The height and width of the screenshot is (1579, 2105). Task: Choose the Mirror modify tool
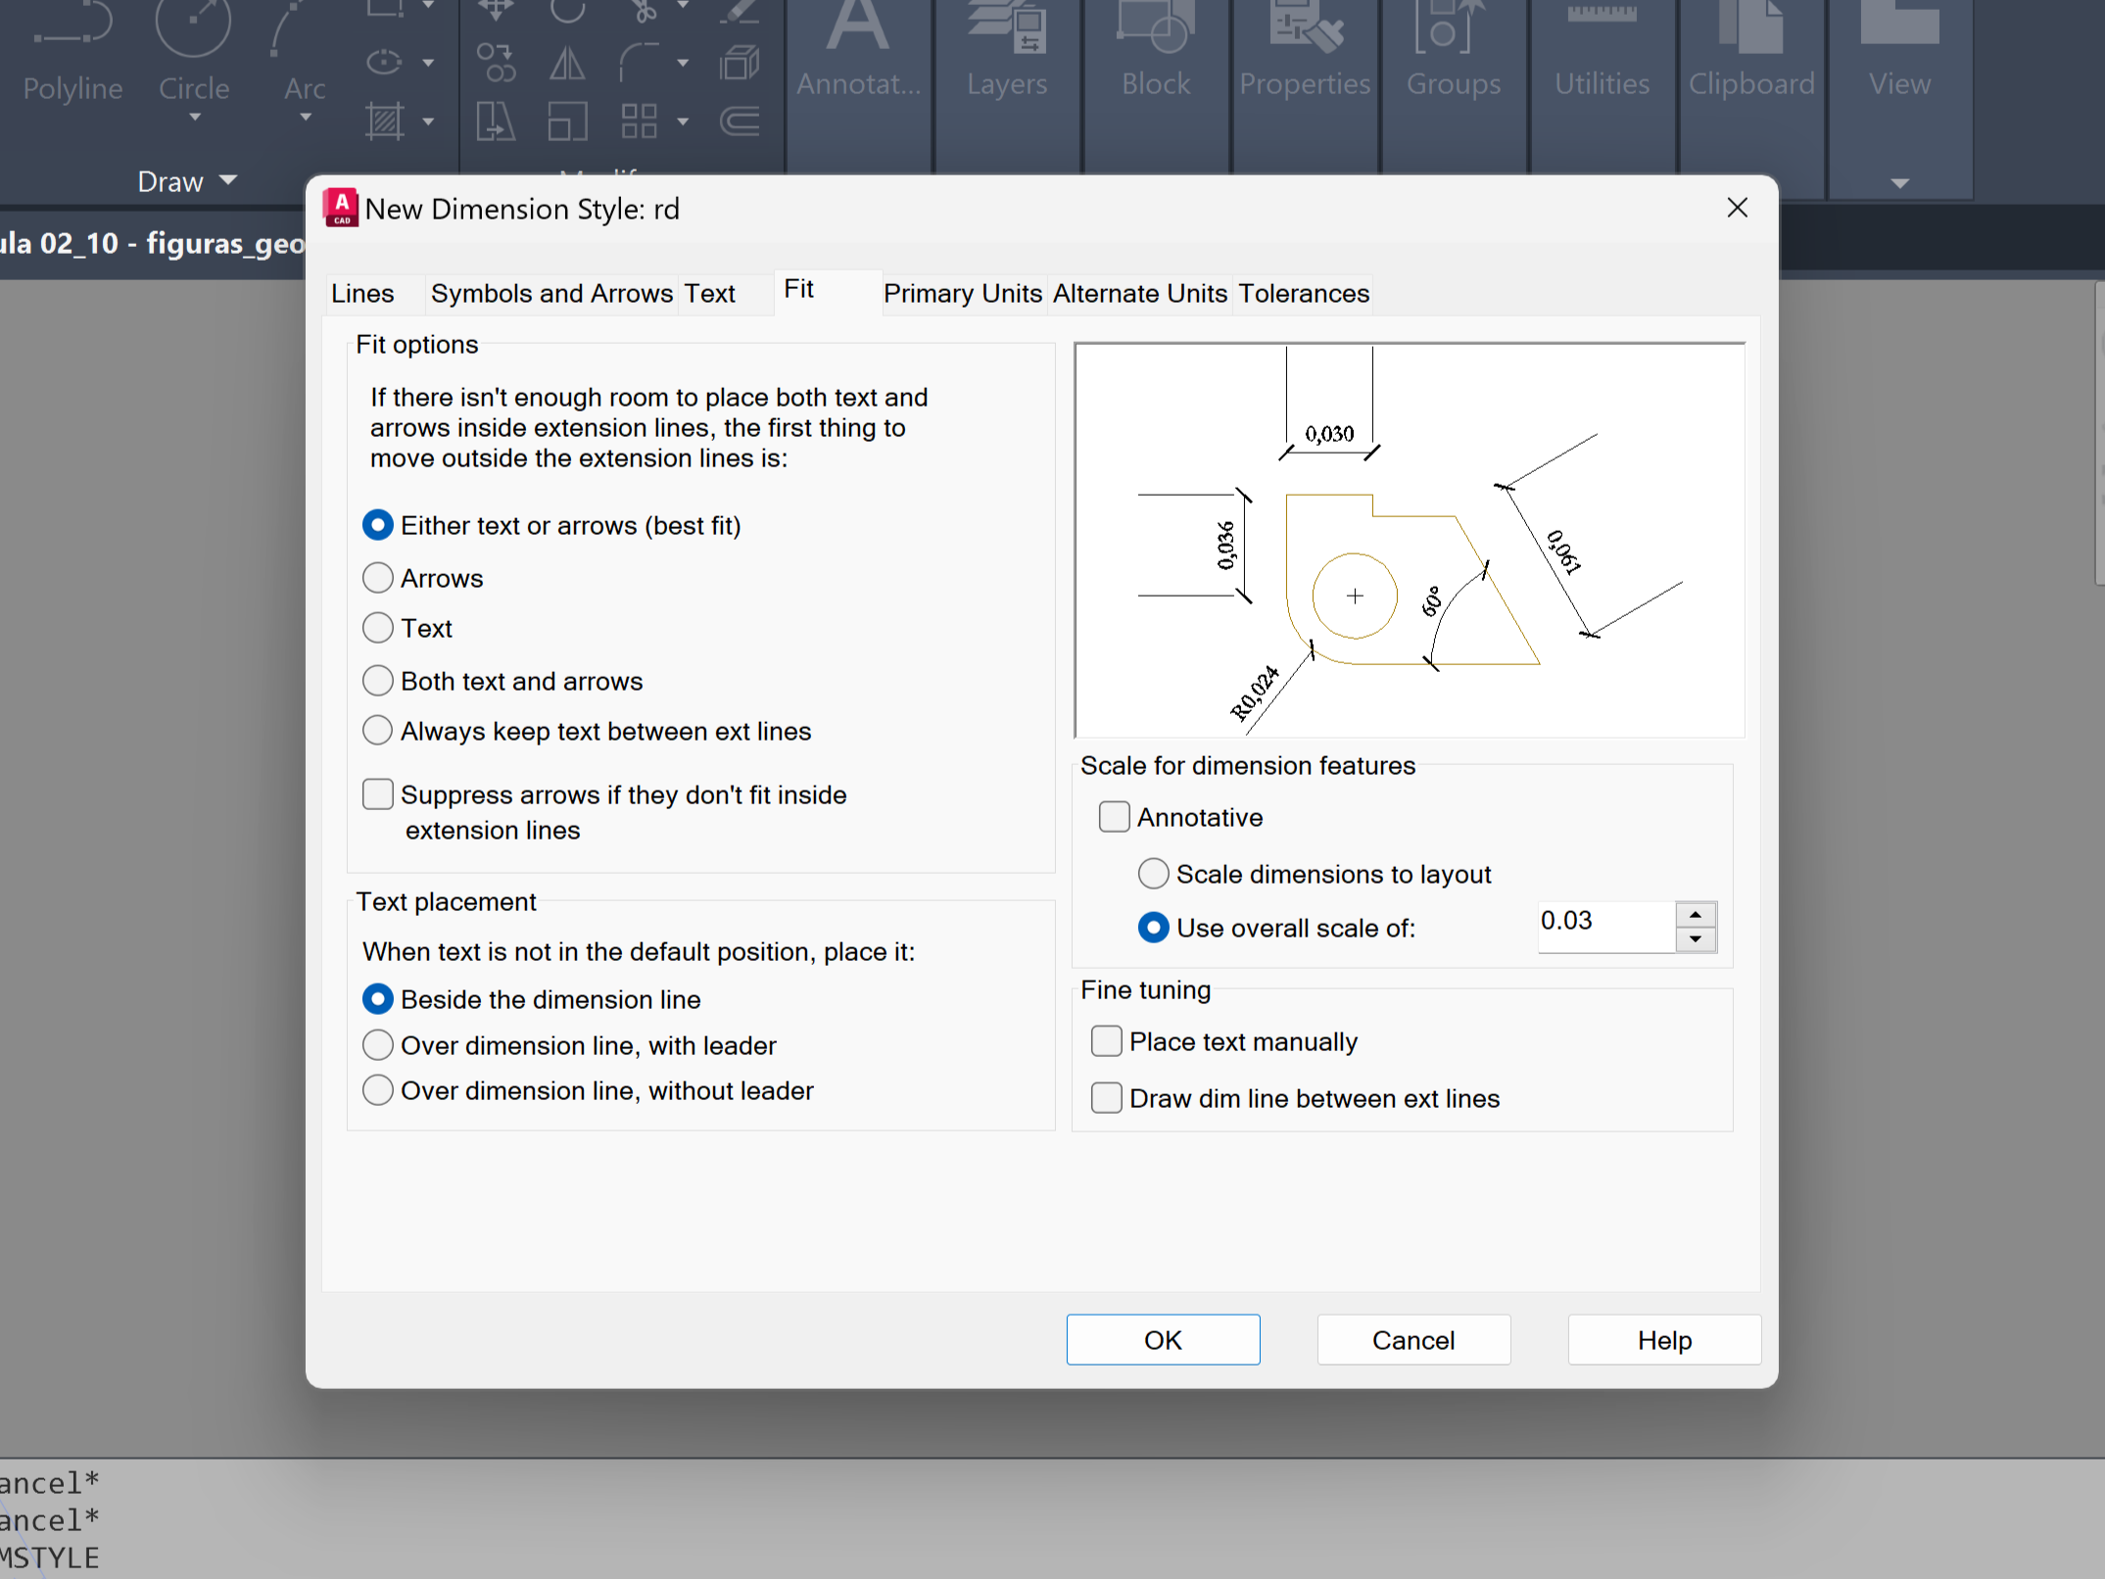tap(567, 65)
